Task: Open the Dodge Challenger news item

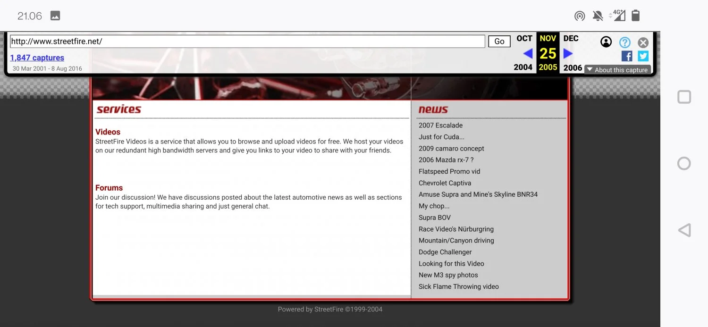Action: pos(445,252)
